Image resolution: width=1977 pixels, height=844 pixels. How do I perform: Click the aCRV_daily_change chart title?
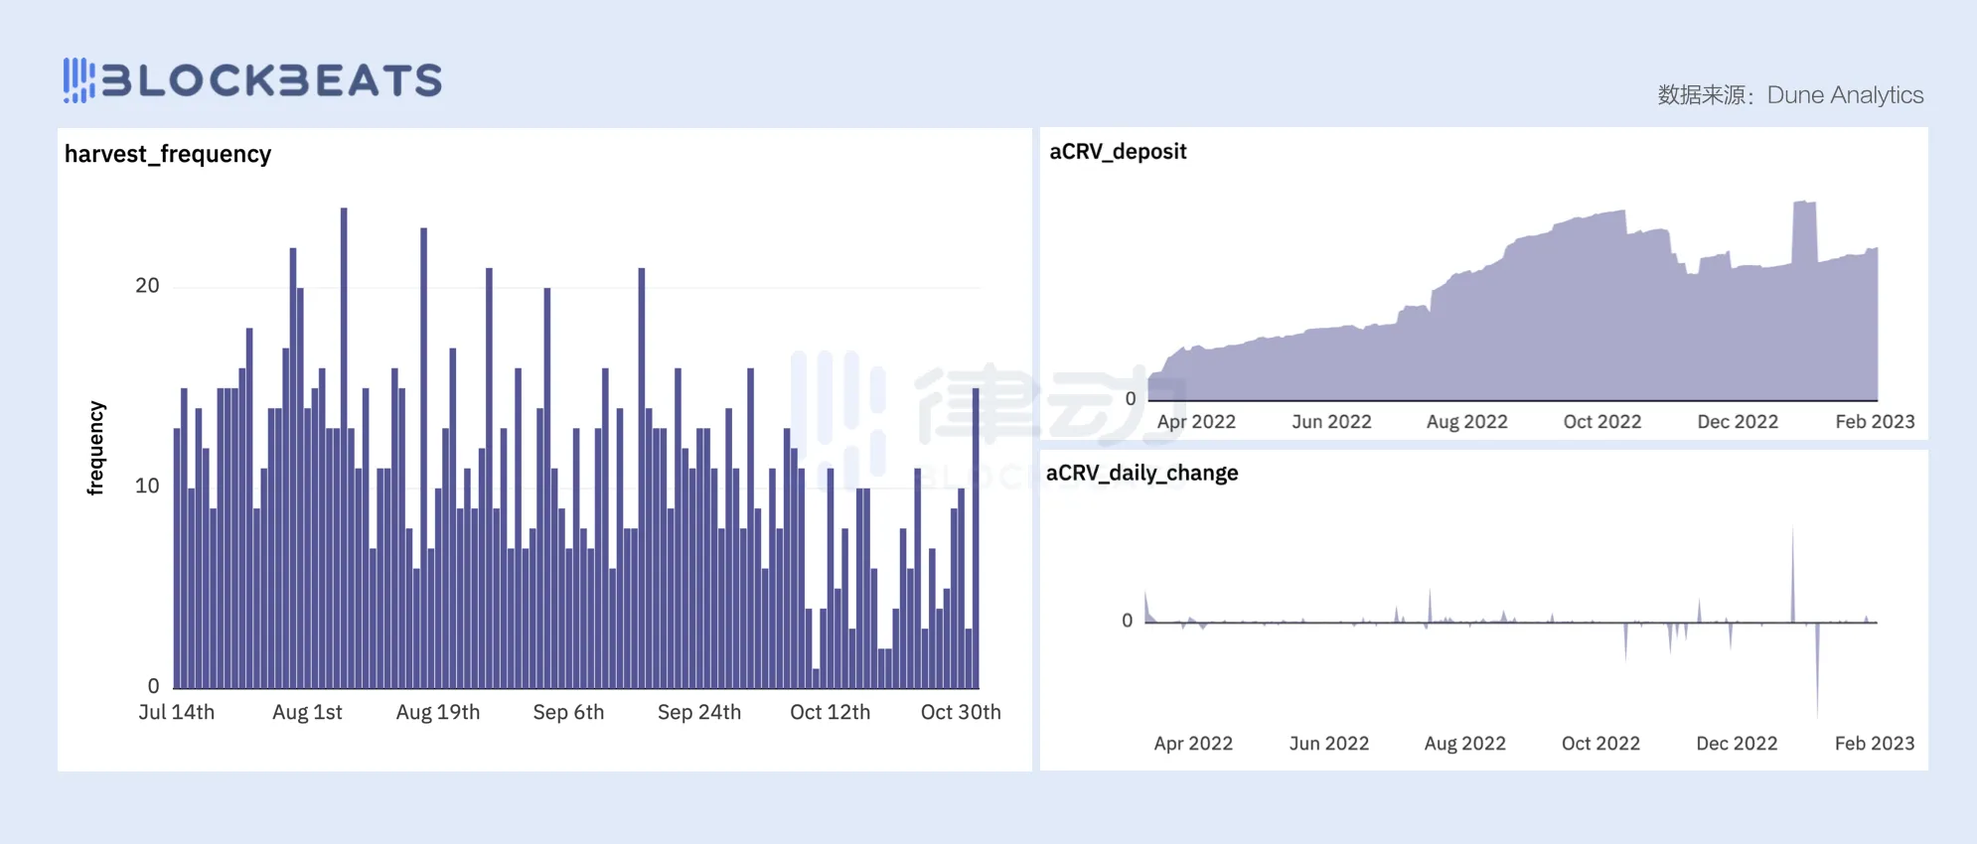pyautogui.click(x=1141, y=473)
